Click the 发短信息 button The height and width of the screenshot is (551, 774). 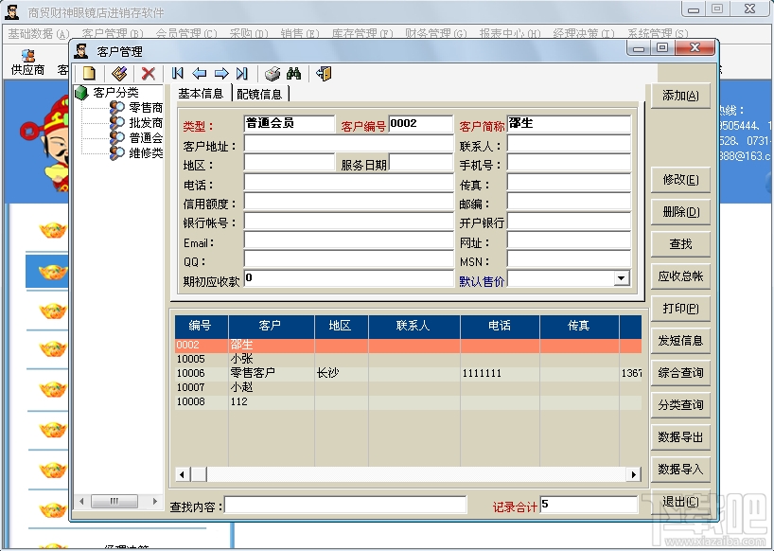680,340
